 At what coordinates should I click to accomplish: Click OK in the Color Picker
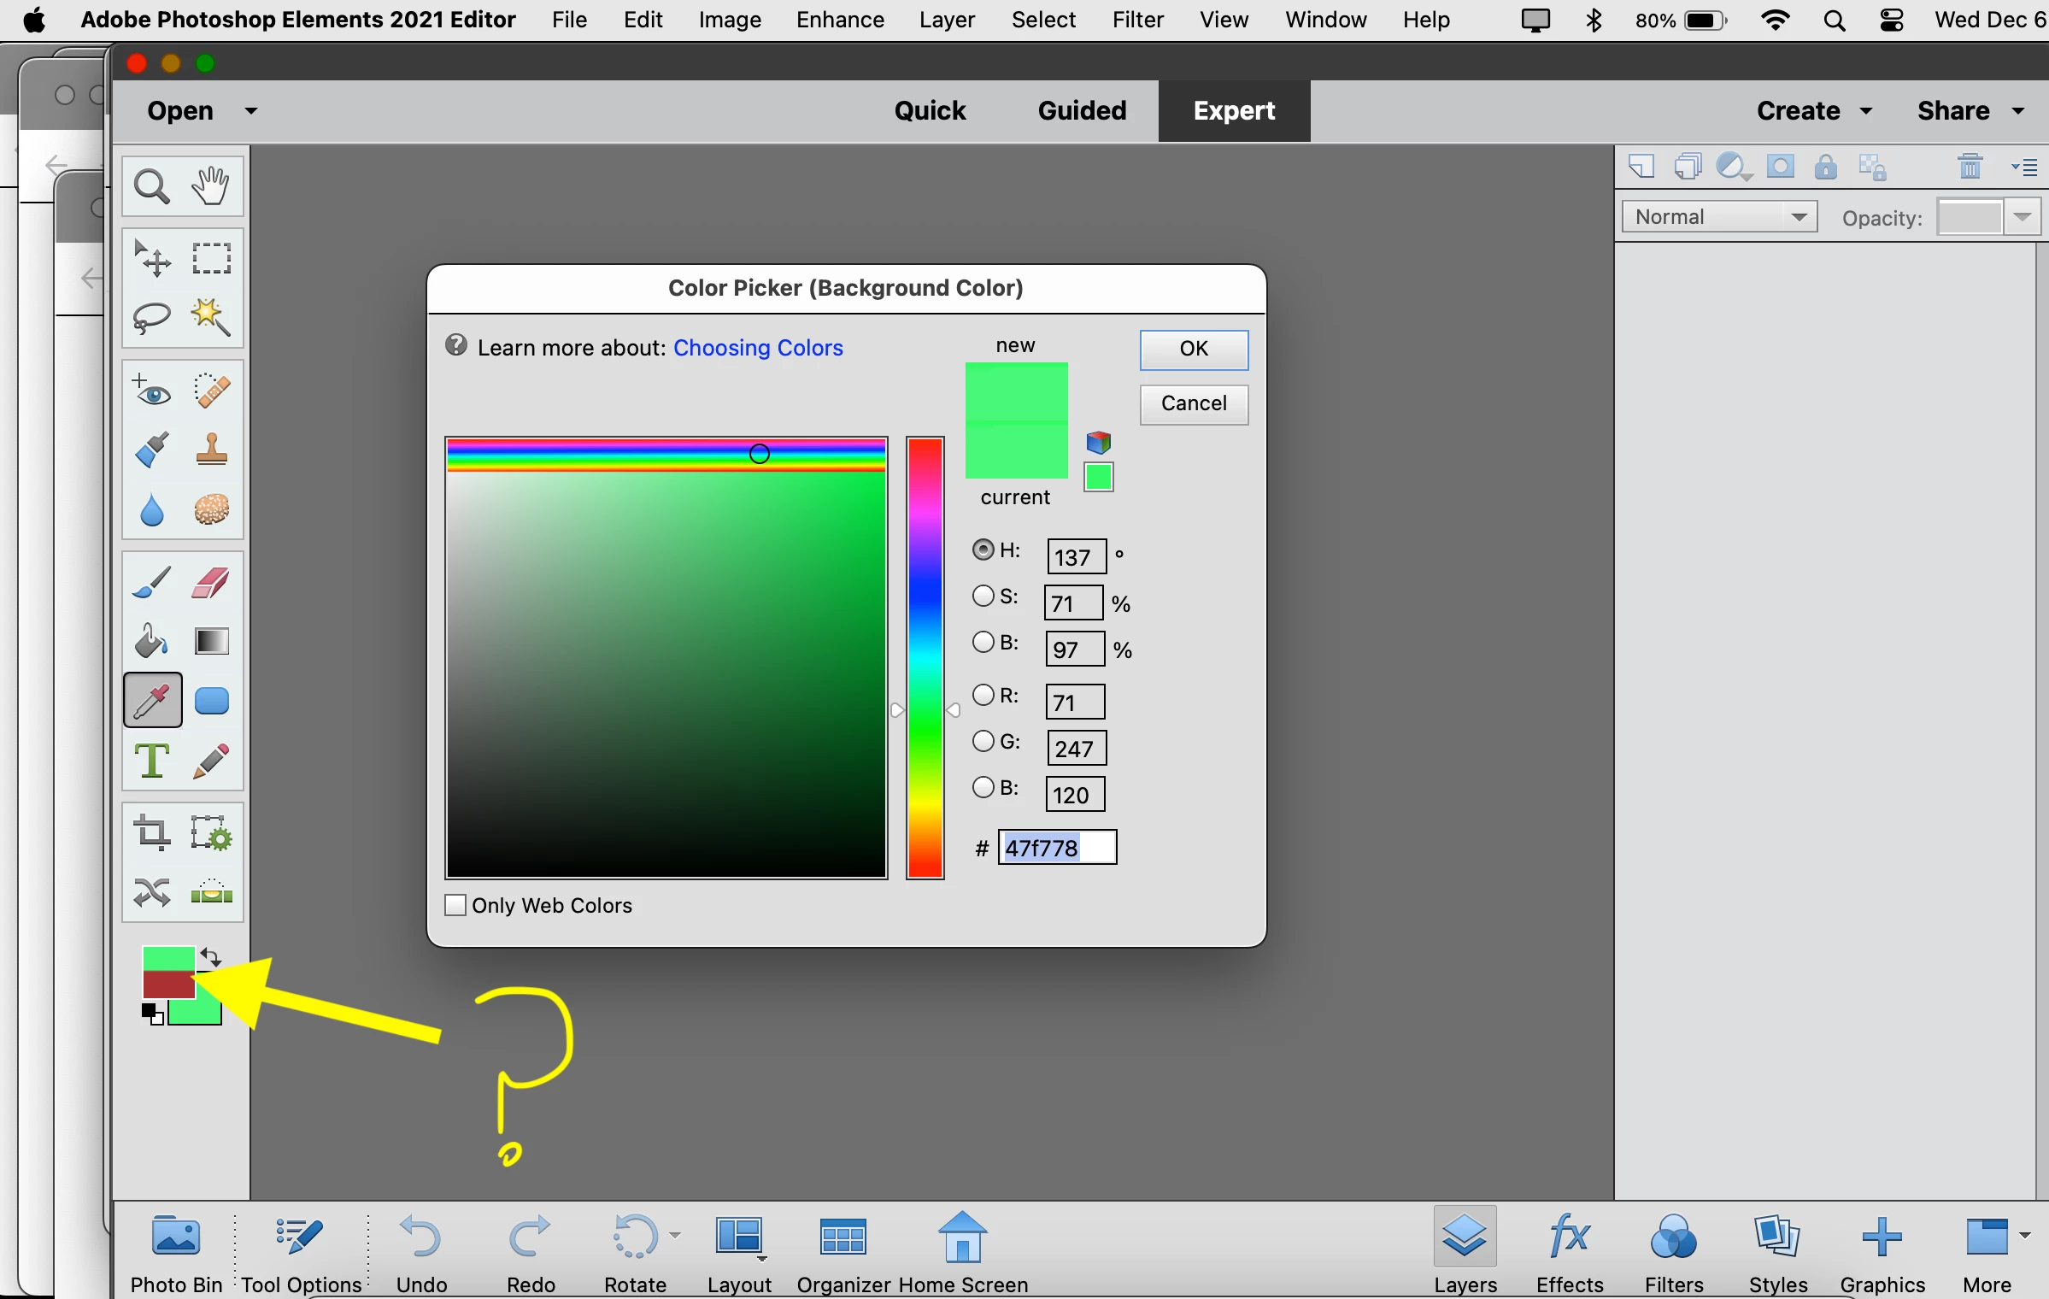[x=1194, y=349]
